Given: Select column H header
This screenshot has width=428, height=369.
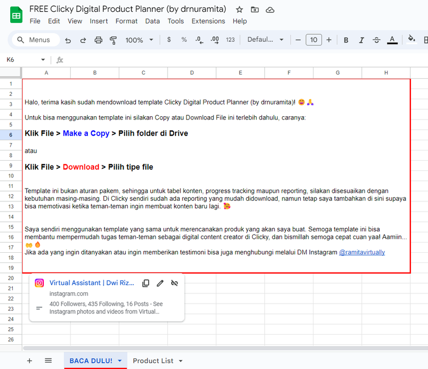Looking at the screenshot, I should (386, 73).
